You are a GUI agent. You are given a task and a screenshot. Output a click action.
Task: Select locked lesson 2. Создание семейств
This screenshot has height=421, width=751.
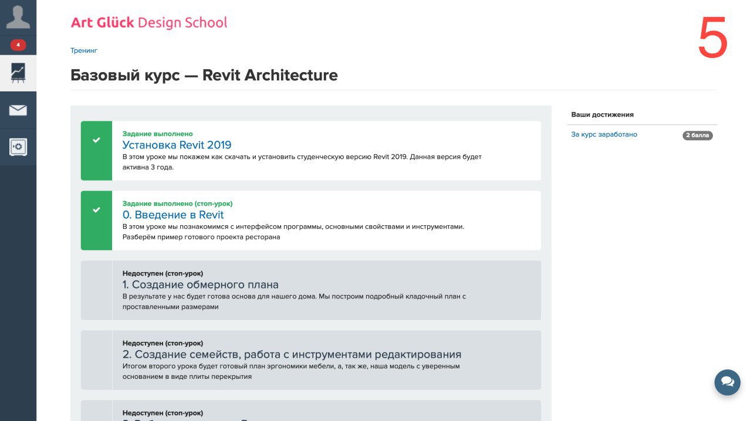pyautogui.click(x=292, y=354)
